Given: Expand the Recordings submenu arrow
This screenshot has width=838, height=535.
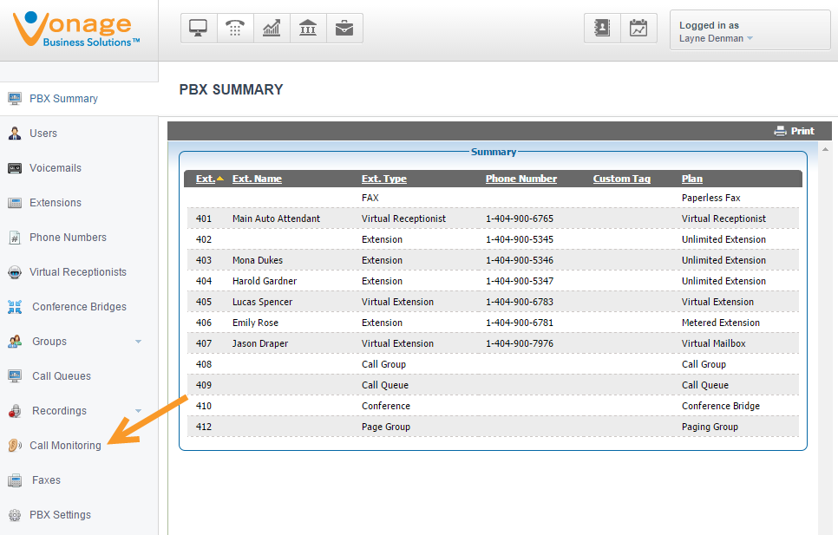Looking at the screenshot, I should click(139, 411).
